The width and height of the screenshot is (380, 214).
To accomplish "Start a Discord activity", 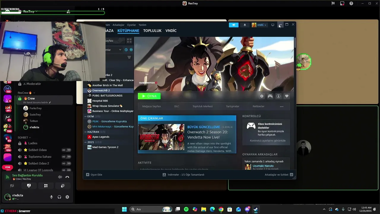I will 46,185.
